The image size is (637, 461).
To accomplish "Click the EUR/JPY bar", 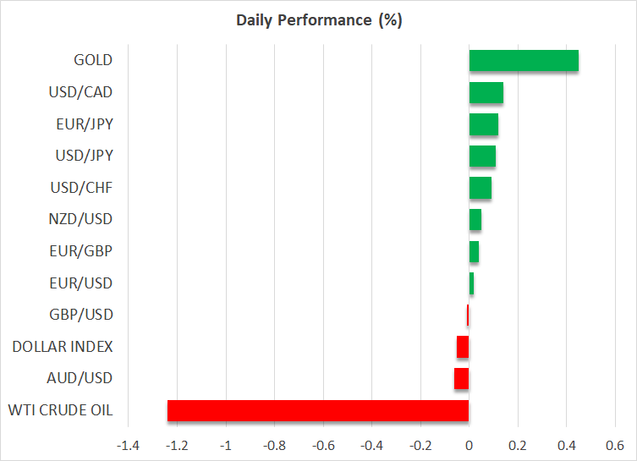I will (x=483, y=124).
